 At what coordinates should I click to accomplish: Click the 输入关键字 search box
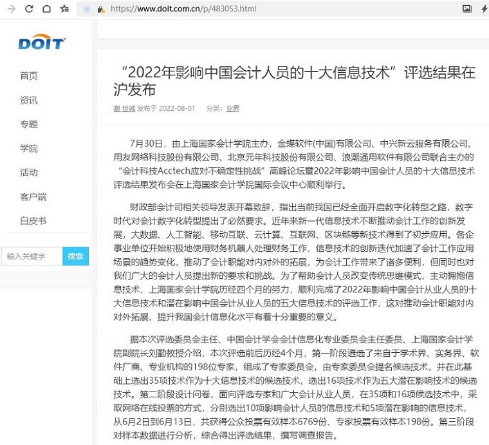coord(32,256)
